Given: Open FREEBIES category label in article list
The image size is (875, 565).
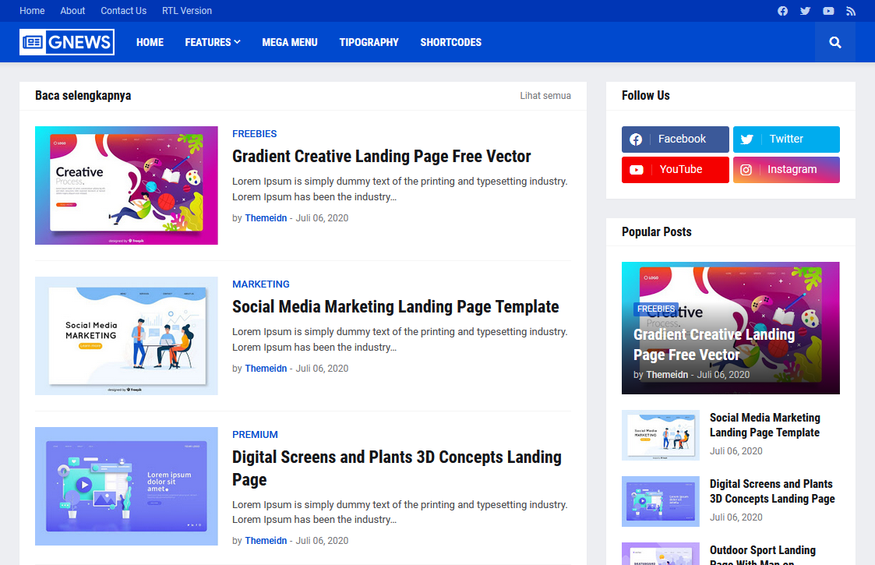Looking at the screenshot, I should pyautogui.click(x=255, y=133).
